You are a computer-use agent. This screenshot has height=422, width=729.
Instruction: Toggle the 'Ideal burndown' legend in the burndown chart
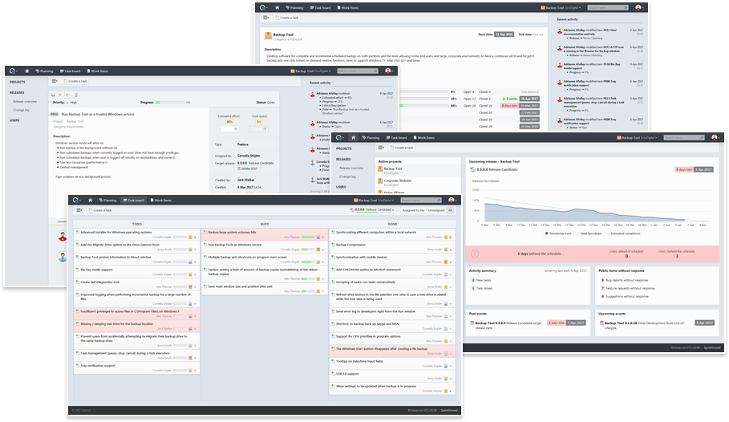click(x=589, y=233)
